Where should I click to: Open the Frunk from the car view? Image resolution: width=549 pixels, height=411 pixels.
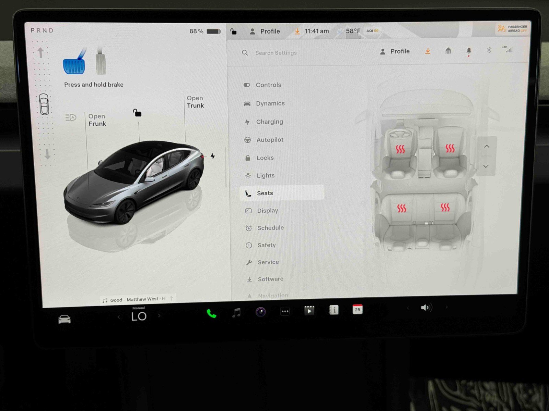(x=97, y=120)
